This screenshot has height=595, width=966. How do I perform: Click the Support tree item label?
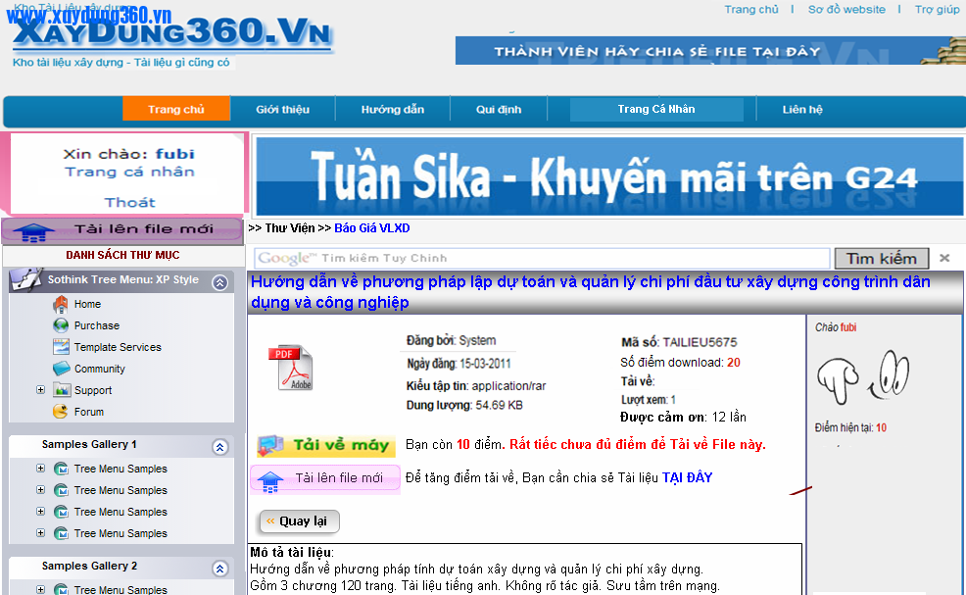pyautogui.click(x=93, y=390)
